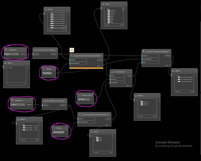Click the blue dot on Change From title

pyautogui.click(x=92, y=95)
